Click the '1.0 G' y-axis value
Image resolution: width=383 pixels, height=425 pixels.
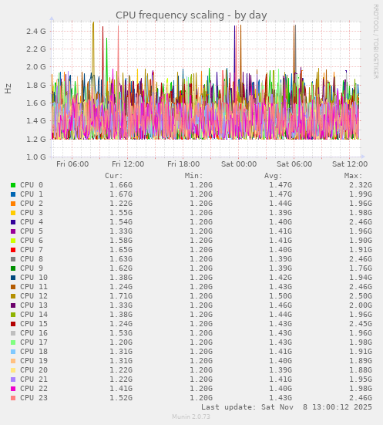click(36, 157)
